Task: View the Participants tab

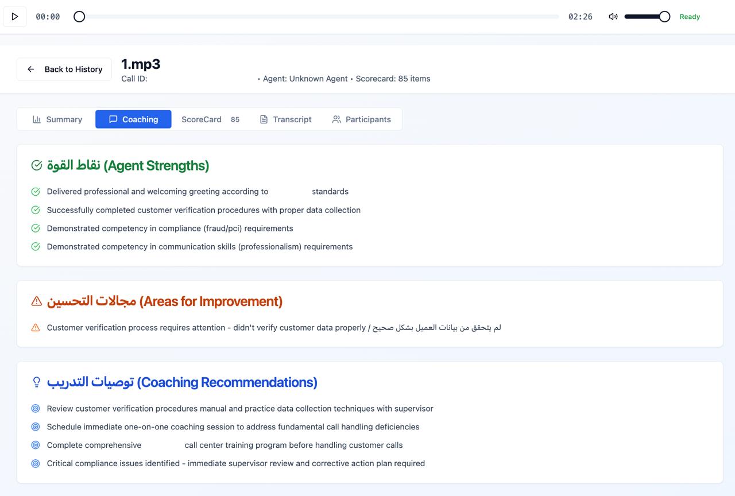Action: 361,119
